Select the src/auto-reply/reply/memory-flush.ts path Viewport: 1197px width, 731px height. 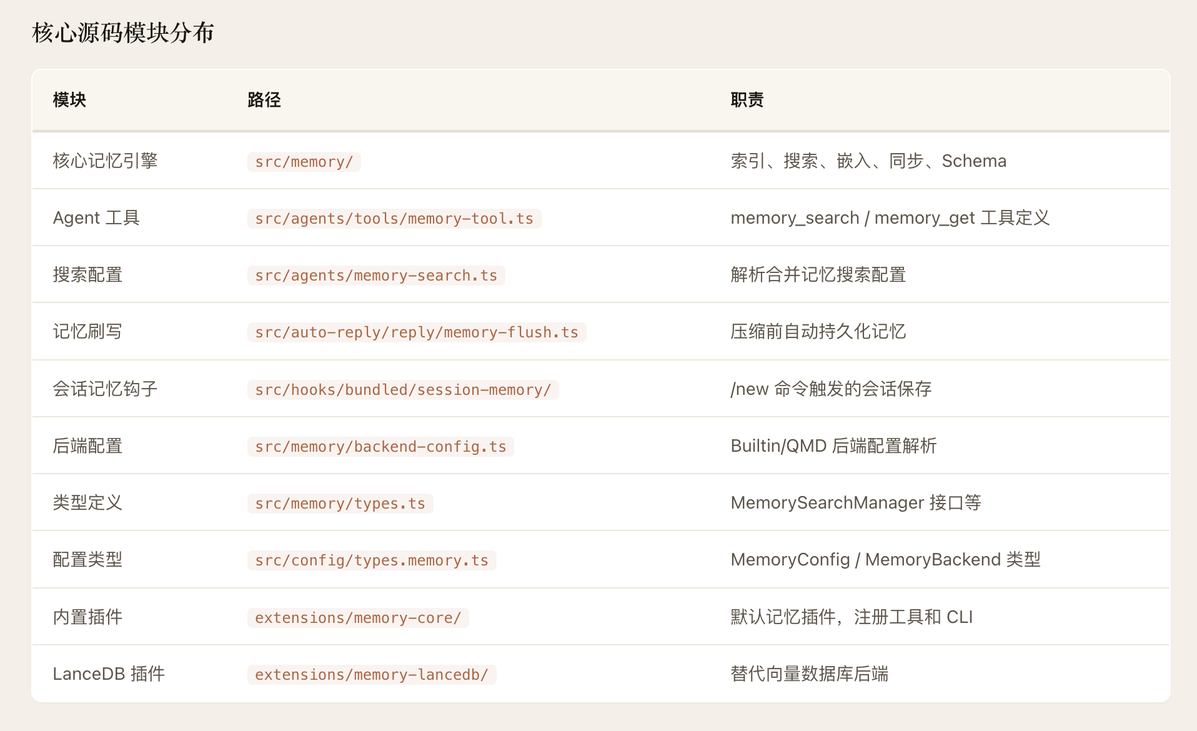(416, 332)
